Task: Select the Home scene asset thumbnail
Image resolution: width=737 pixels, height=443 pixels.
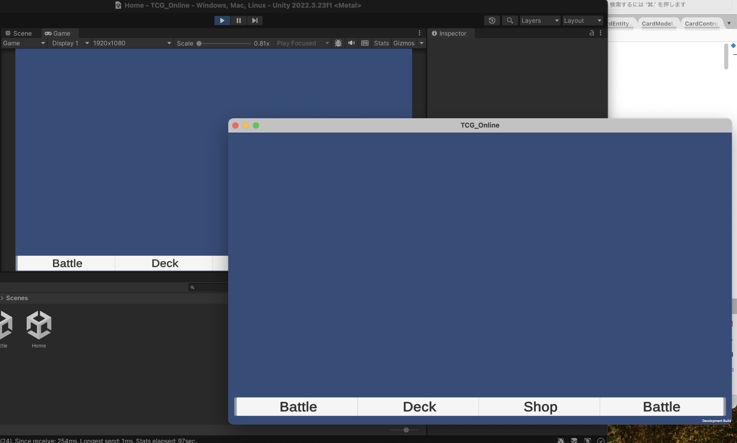Action: 39,325
